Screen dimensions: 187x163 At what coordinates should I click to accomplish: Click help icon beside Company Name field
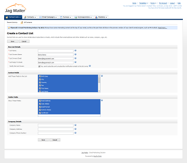76,125
